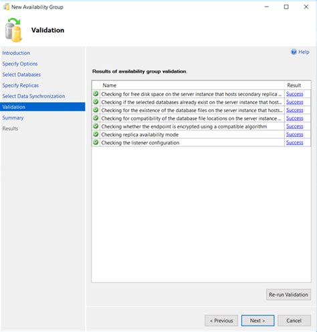Viewport: 317px width, 332px height.
Task: Open Success link for endpoint encryption check
Action: [x=294, y=126]
